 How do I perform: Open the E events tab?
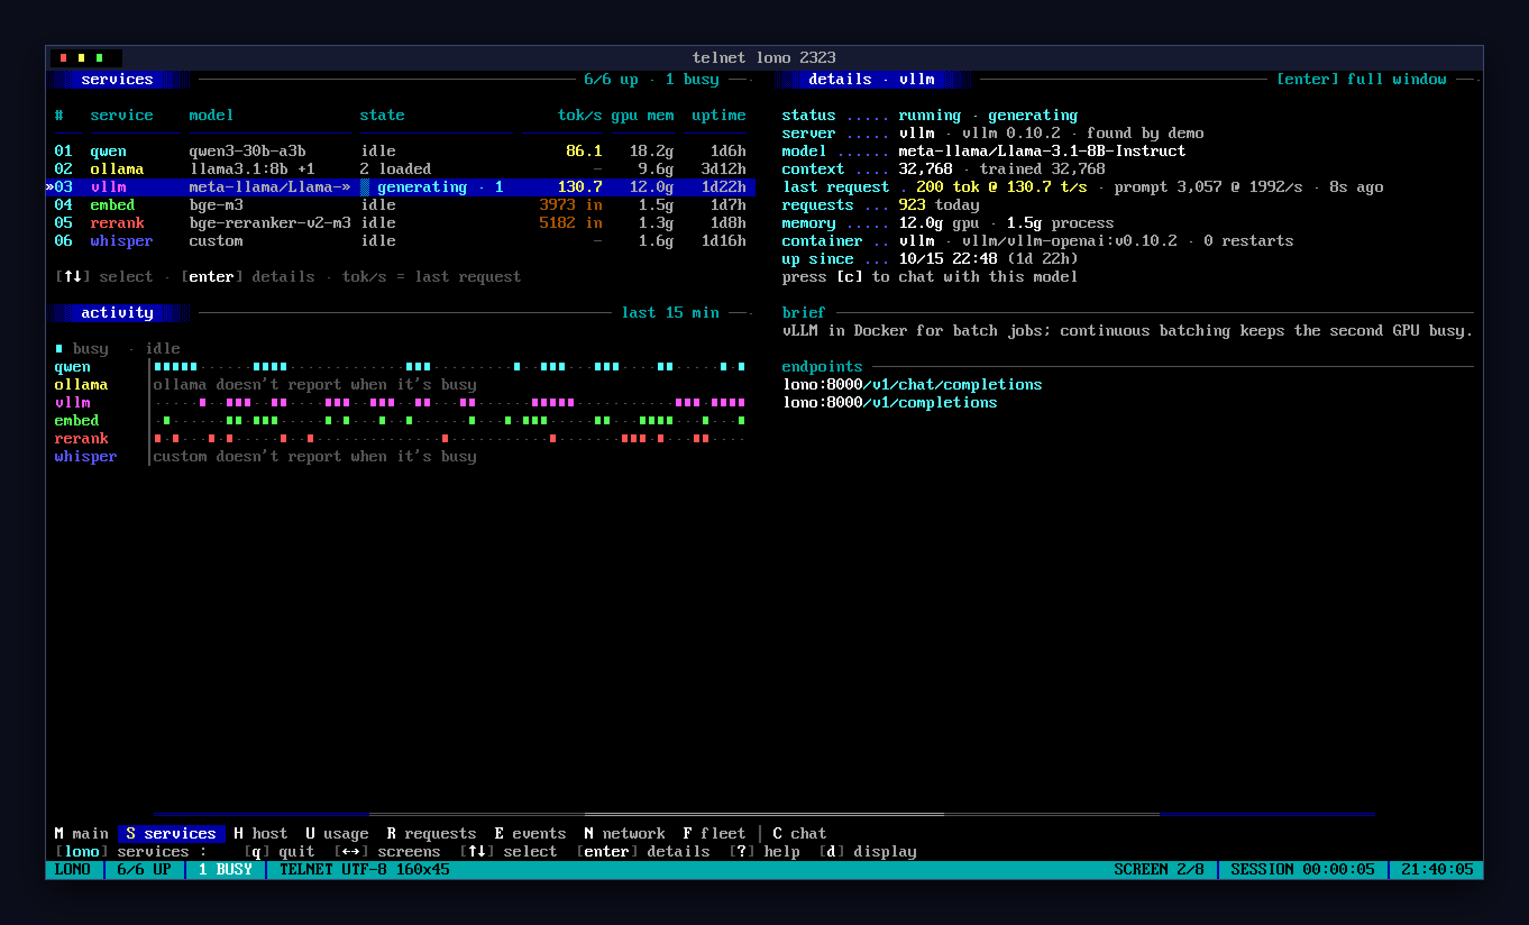tap(530, 833)
